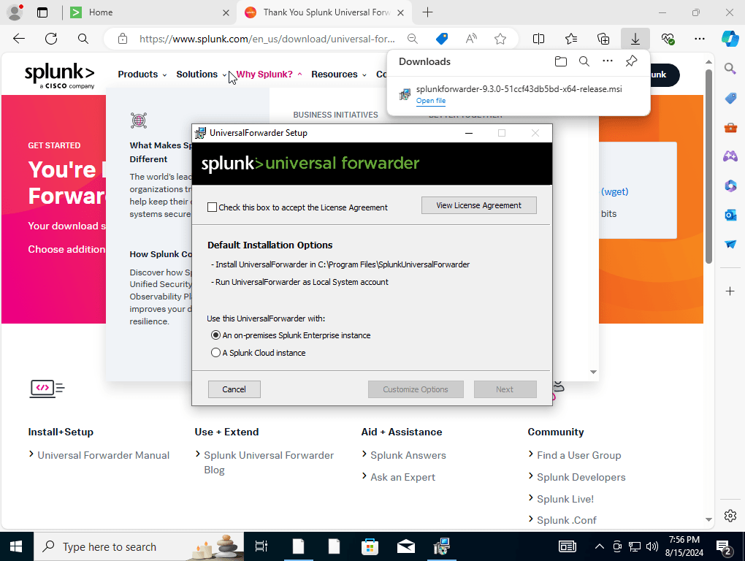Open the Splunk Live! link
Image resolution: width=745 pixels, height=561 pixels.
565,499
